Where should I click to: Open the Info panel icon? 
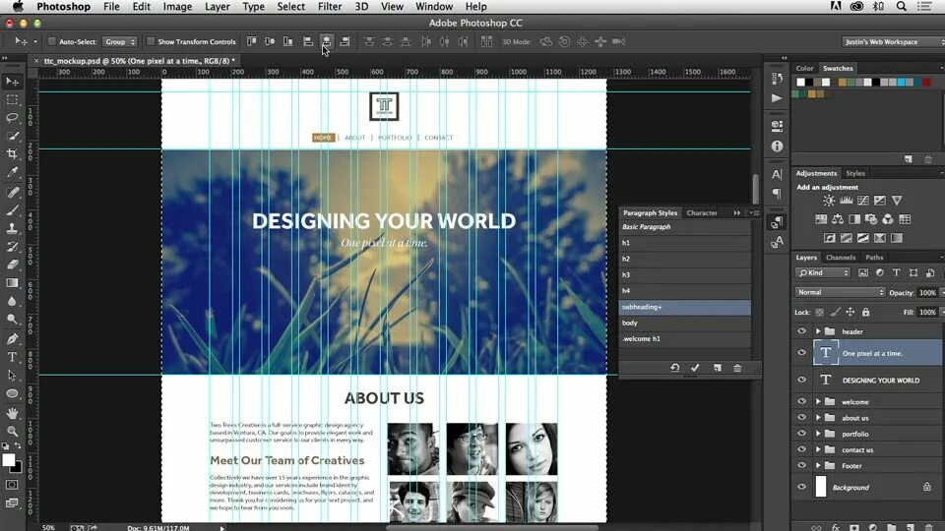point(777,147)
